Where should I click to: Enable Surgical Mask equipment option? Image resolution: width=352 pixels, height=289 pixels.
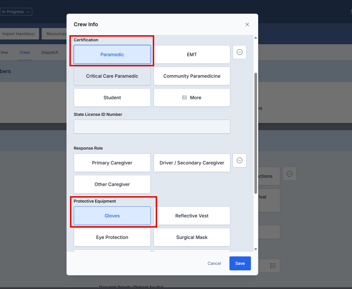pos(192,237)
